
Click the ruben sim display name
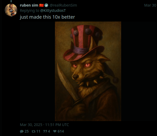[x=29, y=5]
